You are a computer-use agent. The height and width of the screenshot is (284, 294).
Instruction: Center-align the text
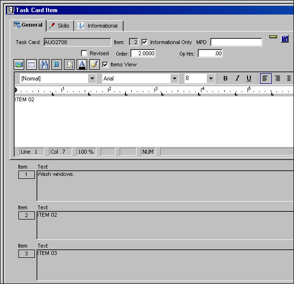(289, 79)
